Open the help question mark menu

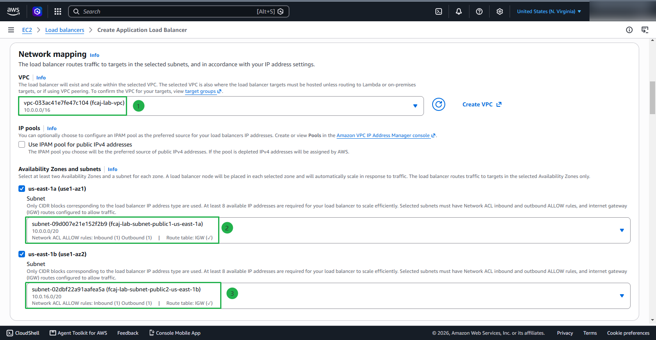(x=479, y=11)
